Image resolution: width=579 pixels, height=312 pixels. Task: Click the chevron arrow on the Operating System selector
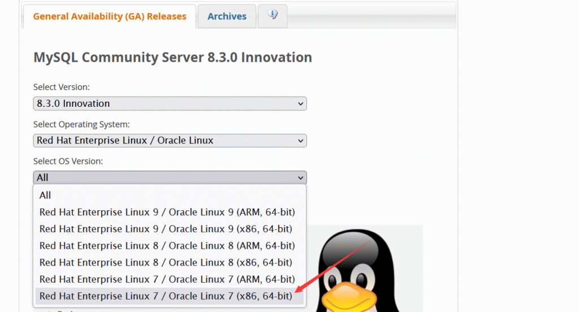pyautogui.click(x=300, y=141)
